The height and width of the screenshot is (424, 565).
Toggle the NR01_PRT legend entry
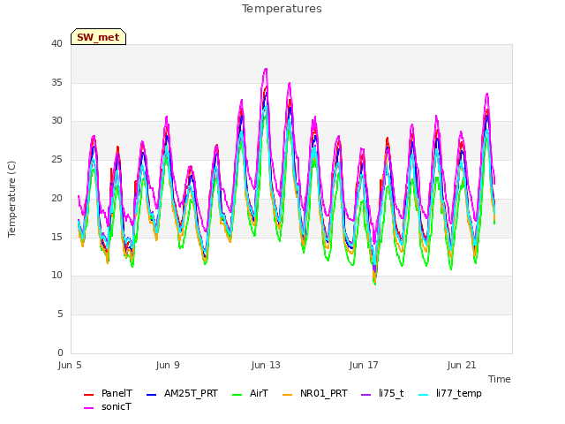click(x=315, y=393)
